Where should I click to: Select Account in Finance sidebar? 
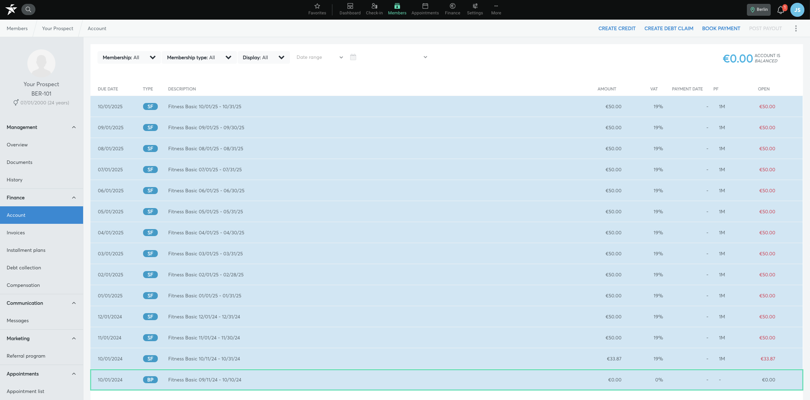pyautogui.click(x=41, y=215)
